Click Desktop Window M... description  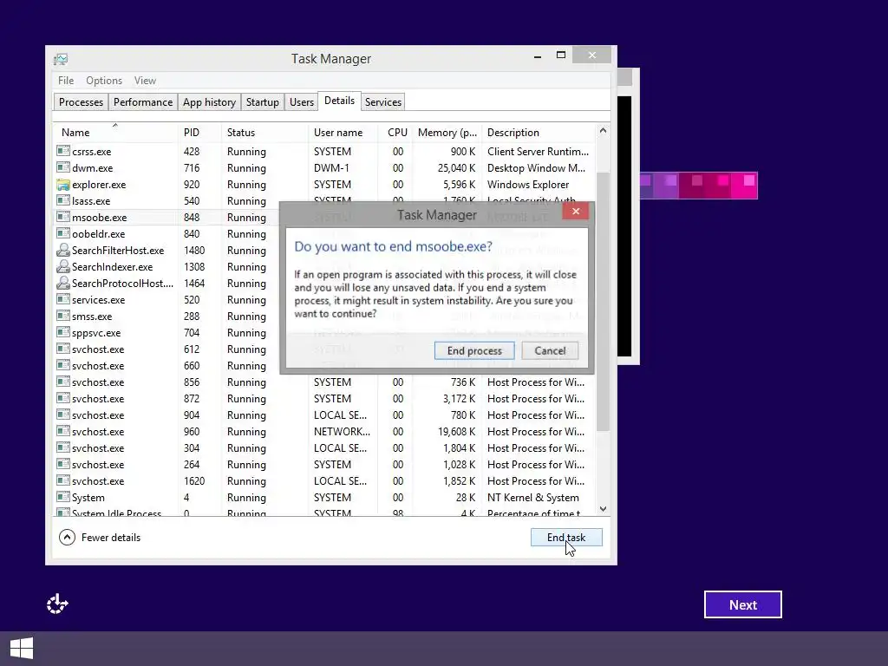(x=536, y=168)
